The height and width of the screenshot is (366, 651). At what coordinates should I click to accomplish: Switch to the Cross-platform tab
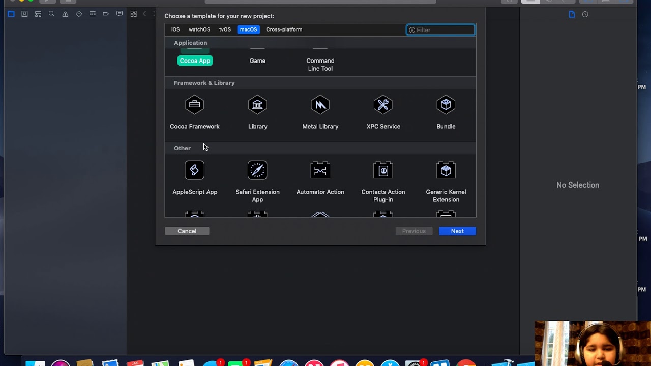pos(284,29)
